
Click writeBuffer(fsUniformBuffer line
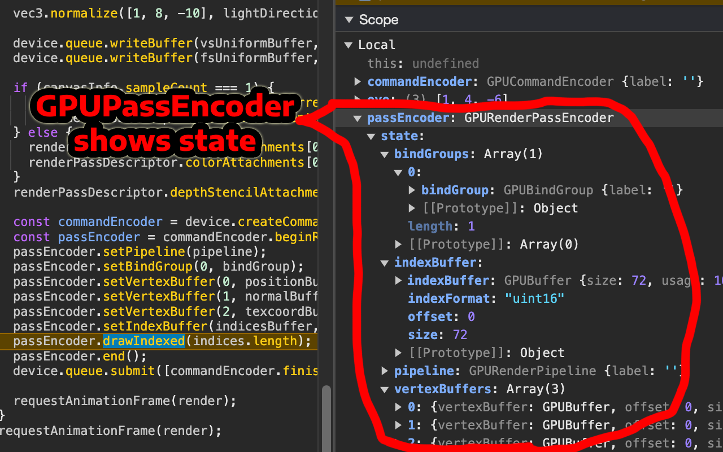click(165, 58)
